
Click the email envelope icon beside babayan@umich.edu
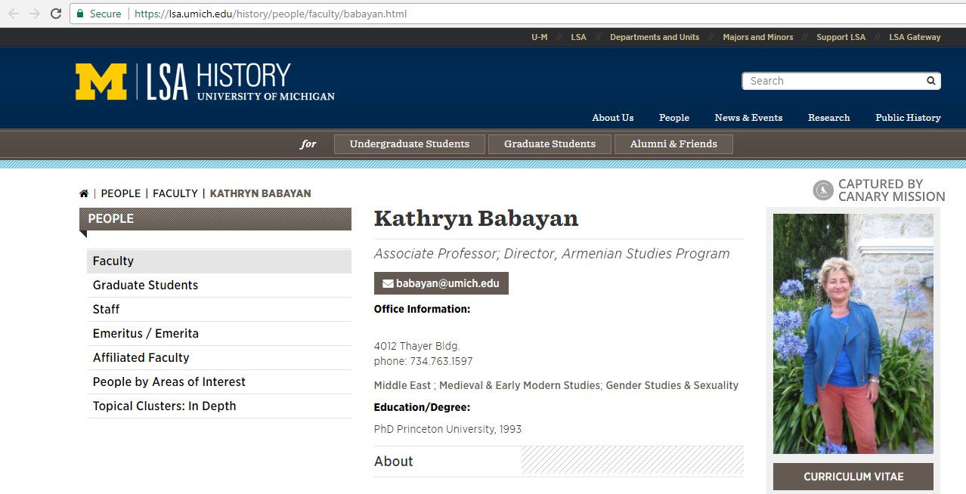click(x=388, y=283)
